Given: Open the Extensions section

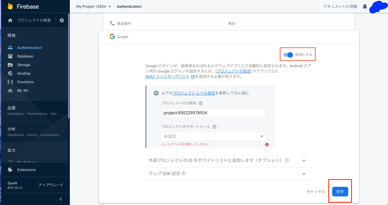Looking at the screenshot, I should 26,169.
